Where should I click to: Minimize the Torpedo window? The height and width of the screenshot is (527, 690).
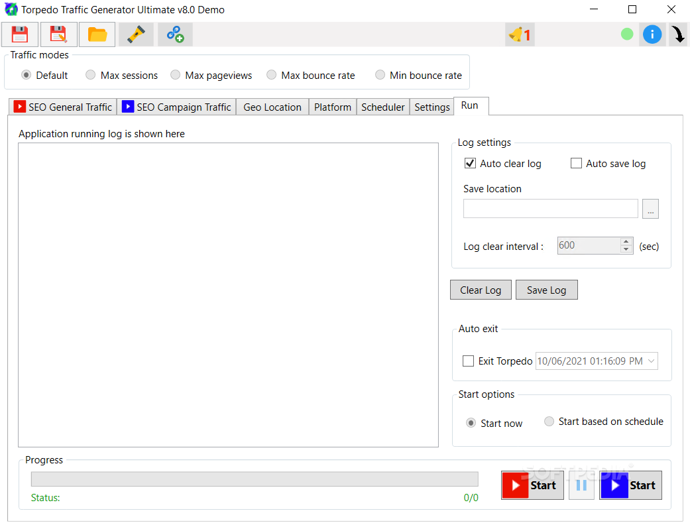click(594, 9)
